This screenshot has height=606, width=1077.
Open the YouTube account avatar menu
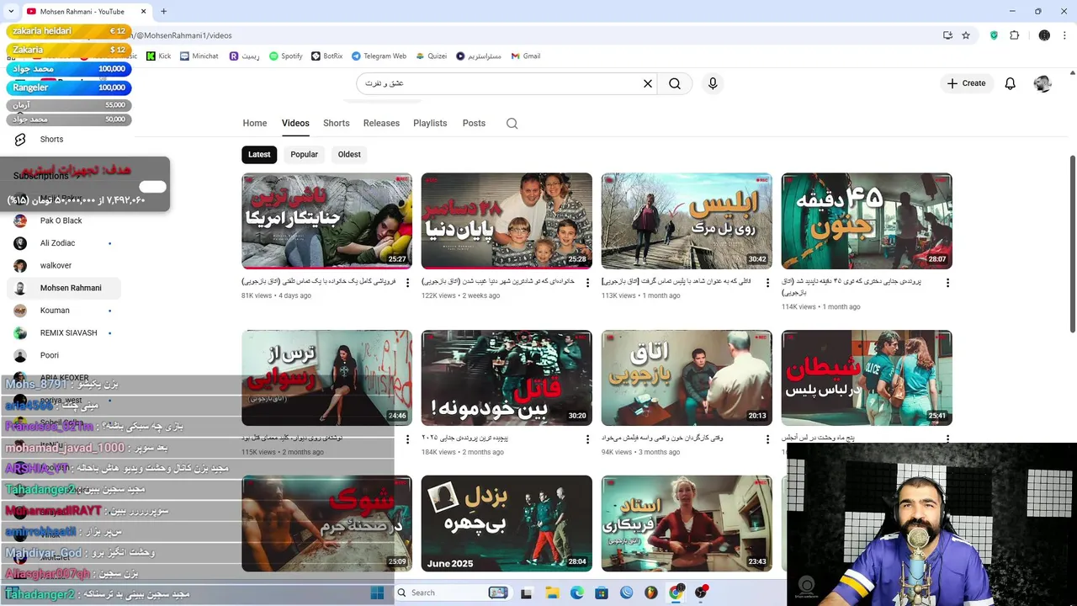[1043, 83]
